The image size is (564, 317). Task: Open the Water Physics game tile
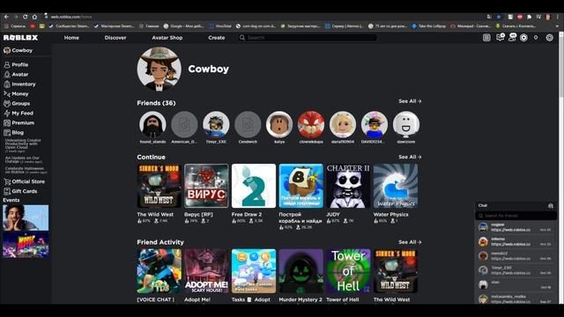[396, 186]
